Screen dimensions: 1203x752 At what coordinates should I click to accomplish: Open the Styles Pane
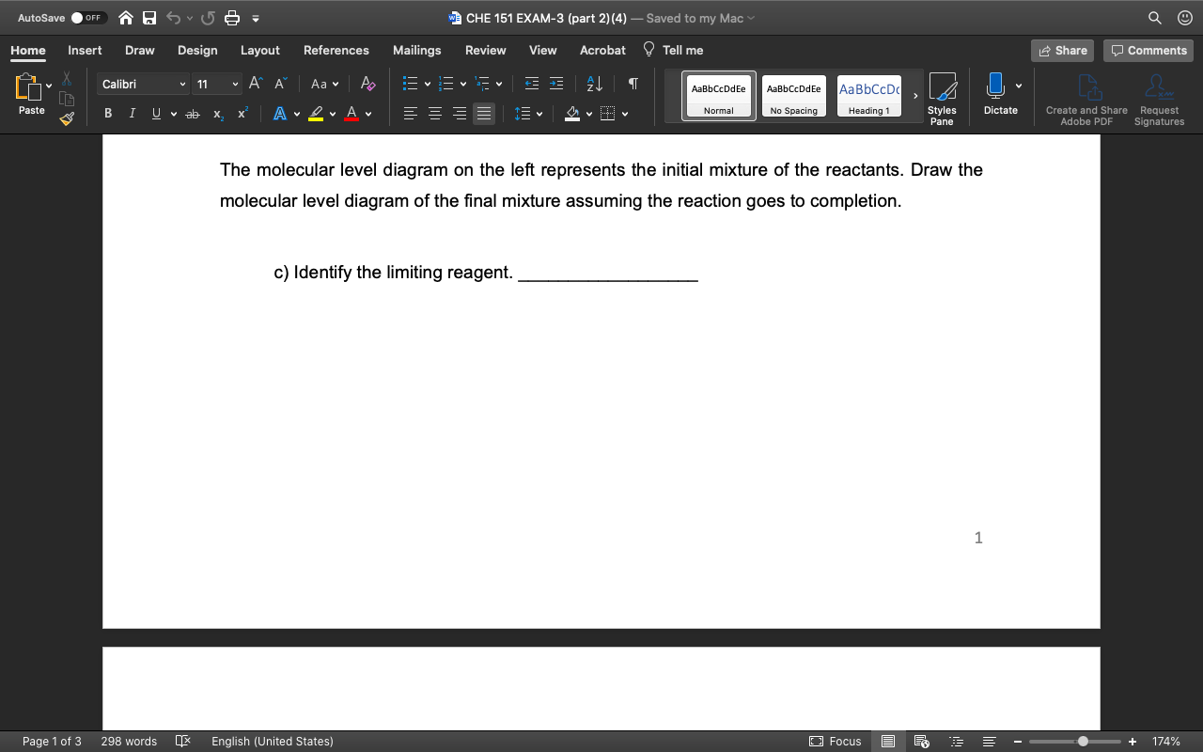point(942,97)
